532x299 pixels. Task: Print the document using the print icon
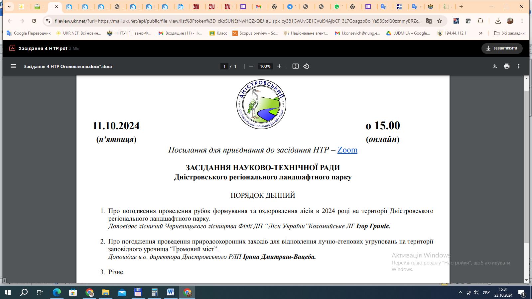[506, 66]
